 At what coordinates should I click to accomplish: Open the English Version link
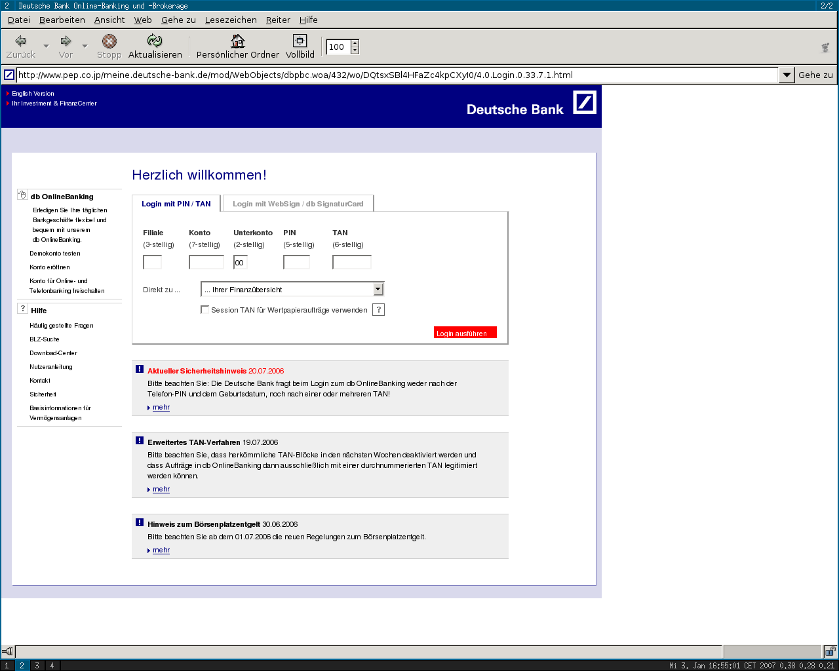click(x=33, y=94)
